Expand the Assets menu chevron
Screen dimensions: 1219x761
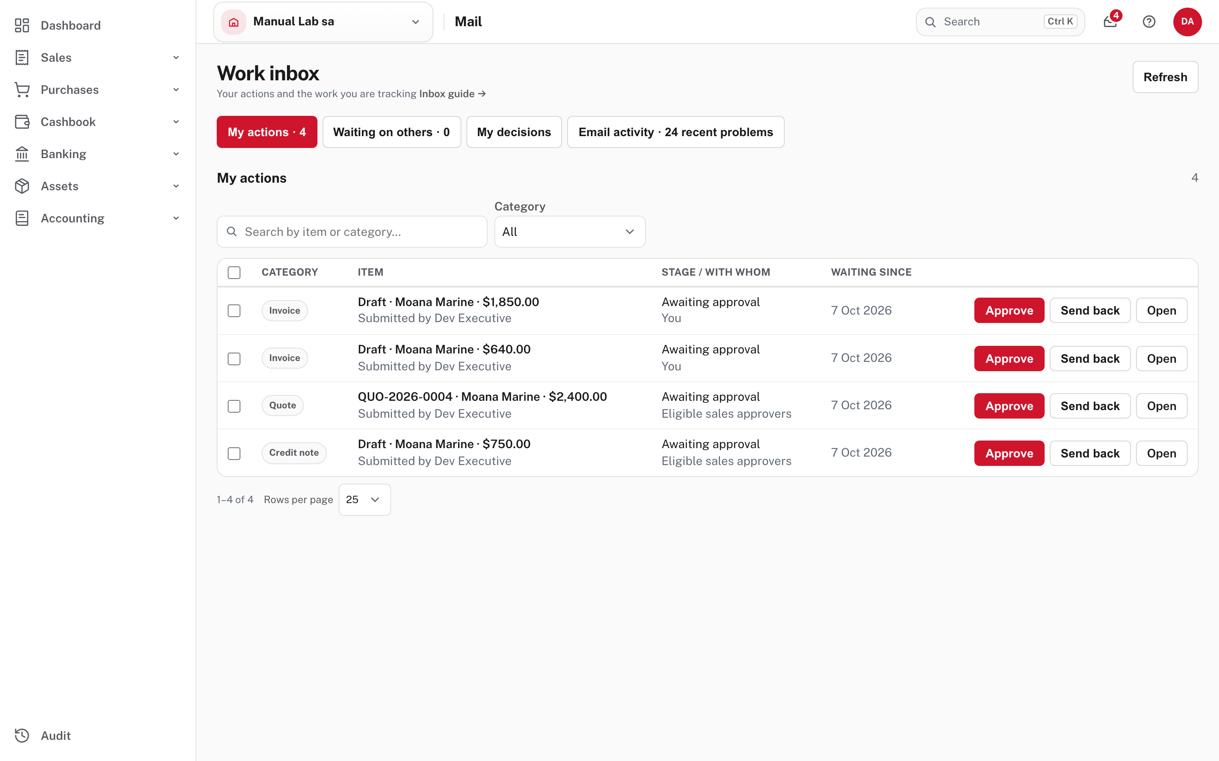coord(177,186)
